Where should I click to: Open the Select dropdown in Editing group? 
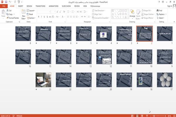[x=160, y=18]
